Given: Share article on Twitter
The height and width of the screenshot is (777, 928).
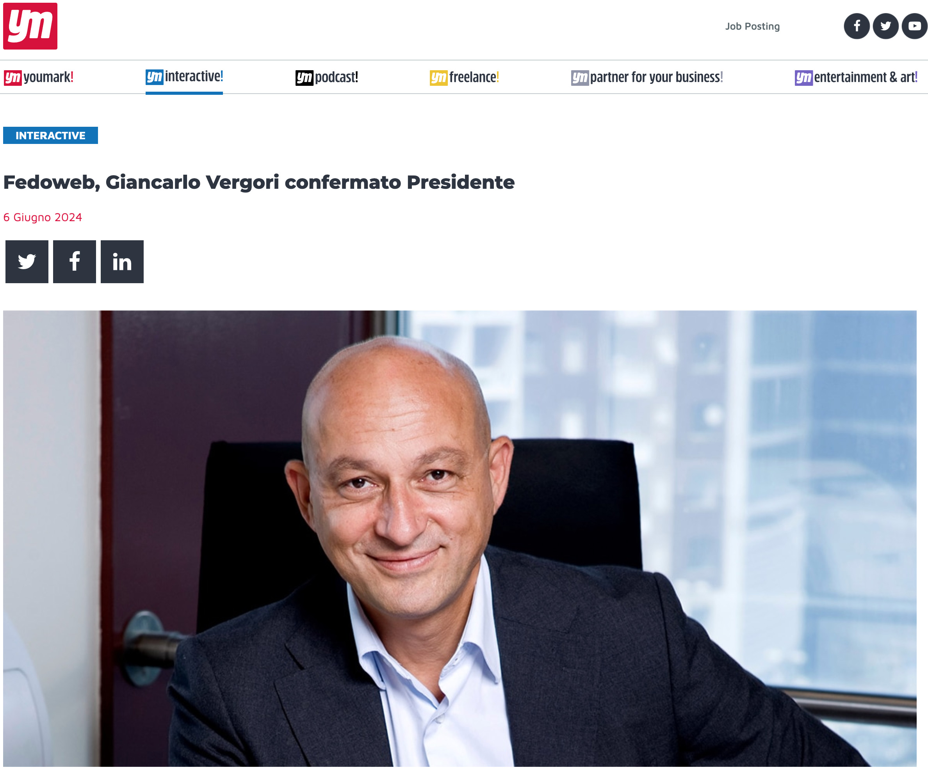Looking at the screenshot, I should click(x=27, y=262).
